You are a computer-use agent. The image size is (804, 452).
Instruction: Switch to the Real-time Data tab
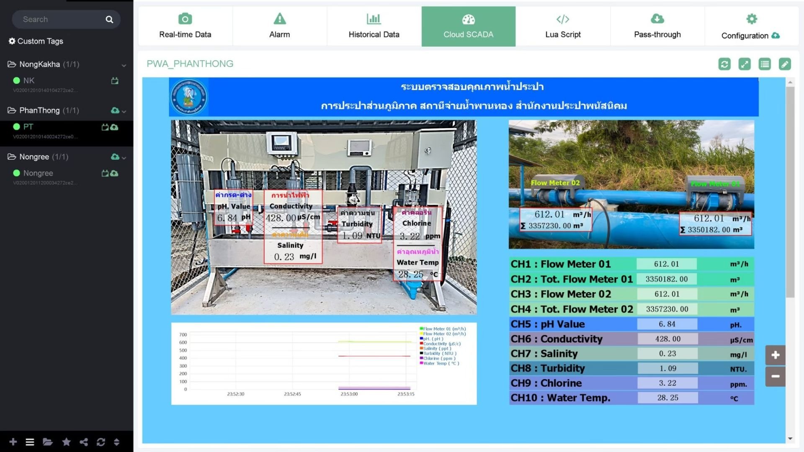(x=185, y=26)
